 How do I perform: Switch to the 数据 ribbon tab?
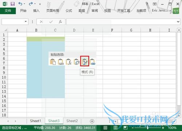(x=82, y=11)
